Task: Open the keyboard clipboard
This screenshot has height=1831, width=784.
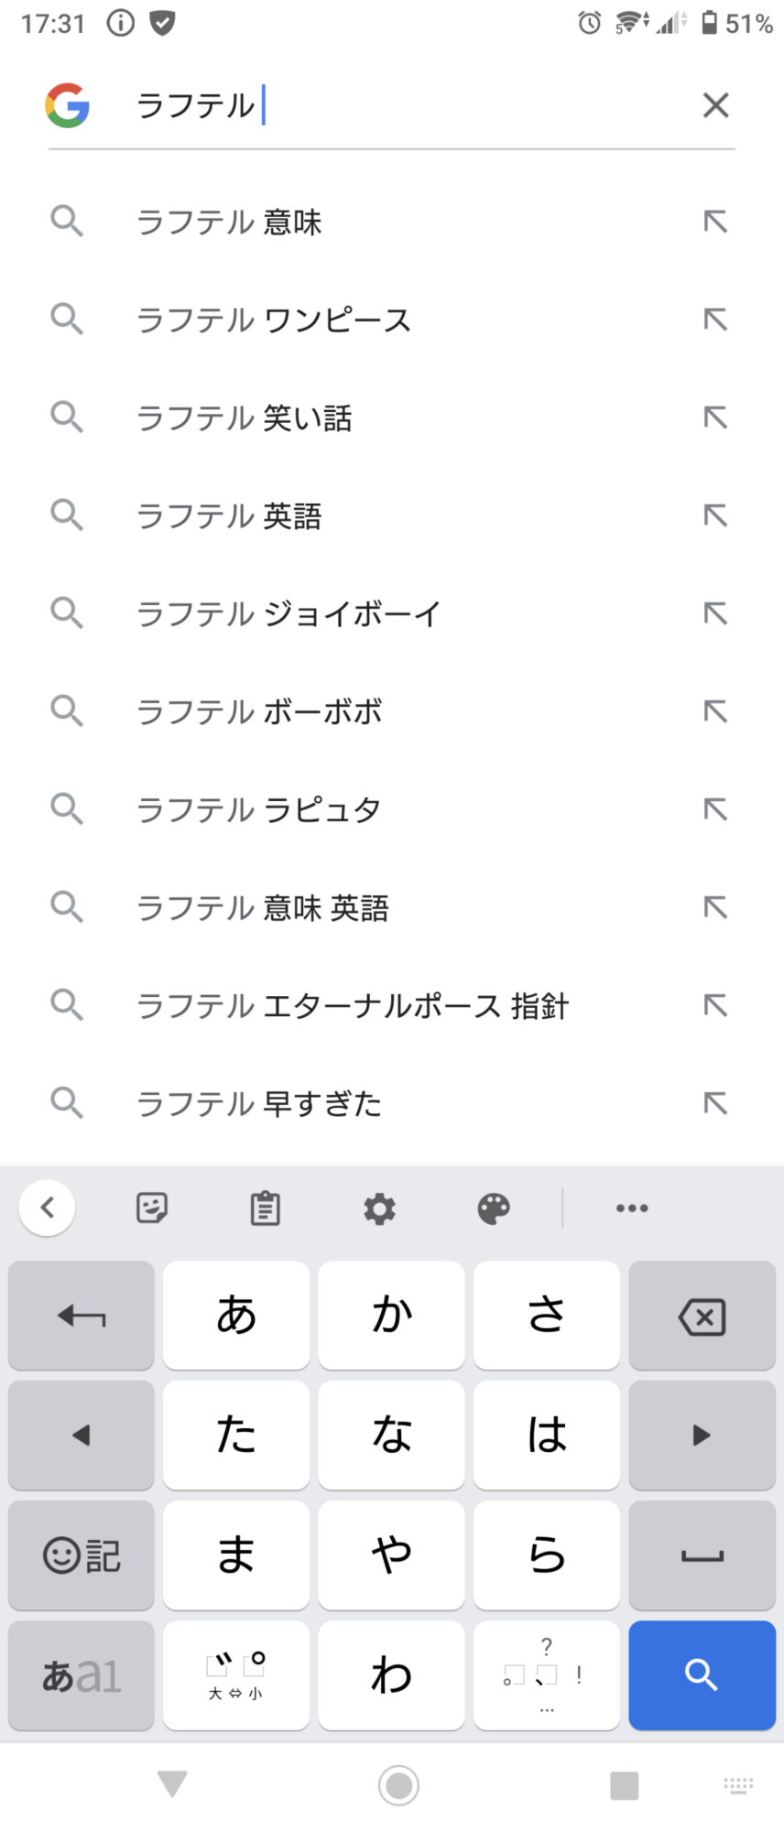Action: click(266, 1208)
